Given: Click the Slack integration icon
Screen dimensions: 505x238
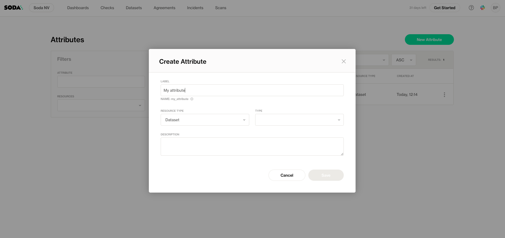Looking at the screenshot, I should tap(483, 8).
